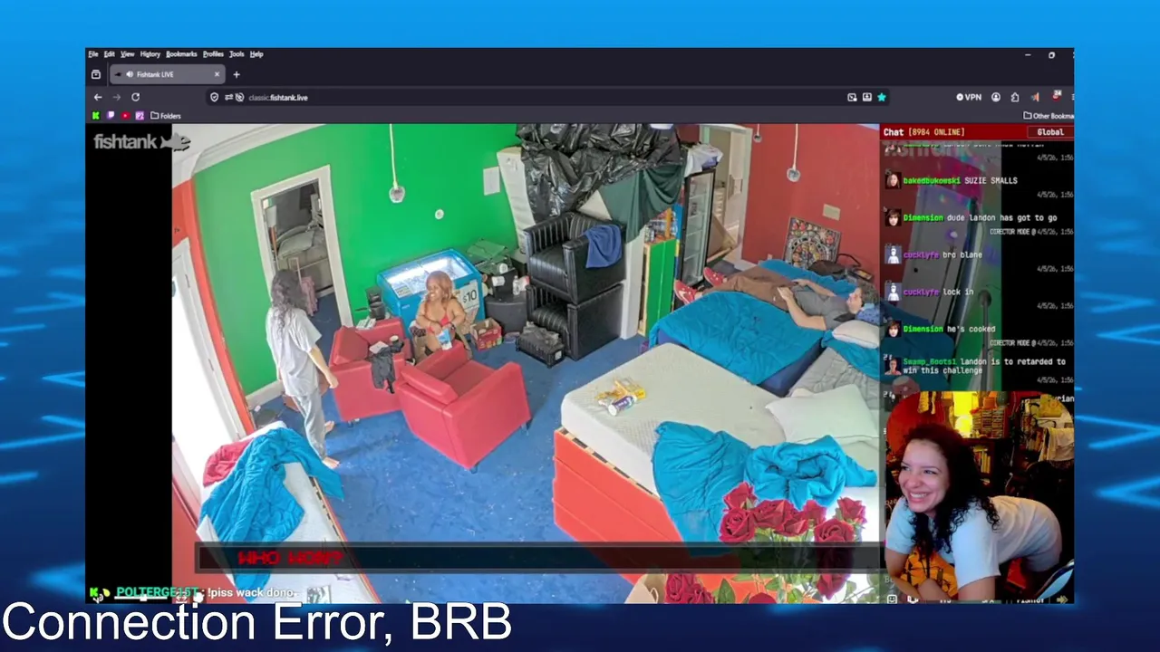Viewport: 1160px width, 652px height.
Task: Click the streamer webcam overlay
Action: click(x=979, y=497)
